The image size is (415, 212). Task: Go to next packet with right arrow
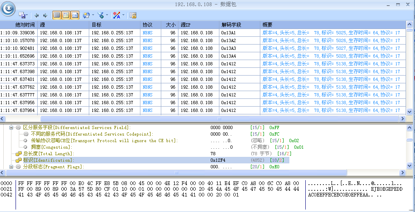(45, 15)
